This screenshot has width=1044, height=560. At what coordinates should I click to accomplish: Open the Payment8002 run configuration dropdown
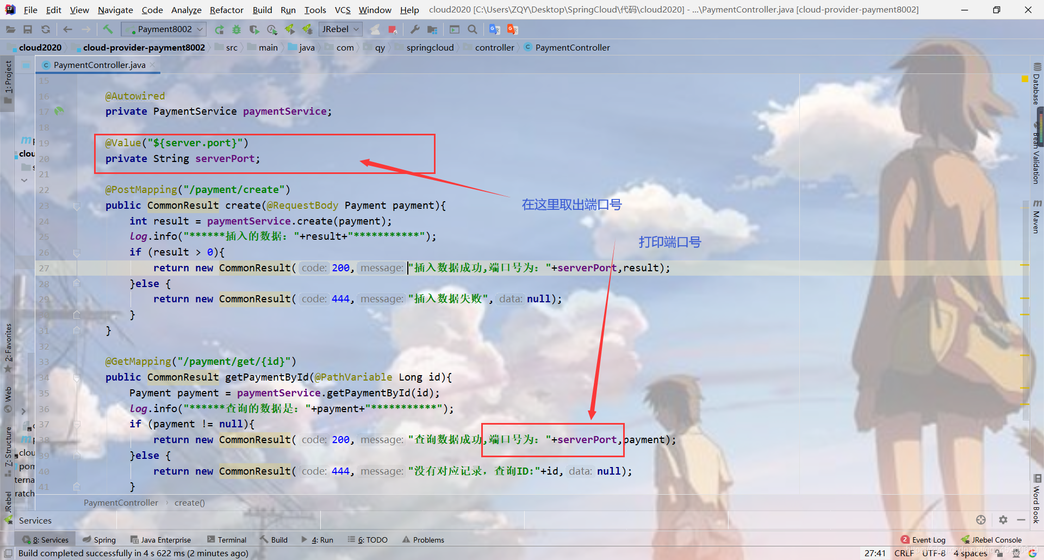tap(164, 29)
